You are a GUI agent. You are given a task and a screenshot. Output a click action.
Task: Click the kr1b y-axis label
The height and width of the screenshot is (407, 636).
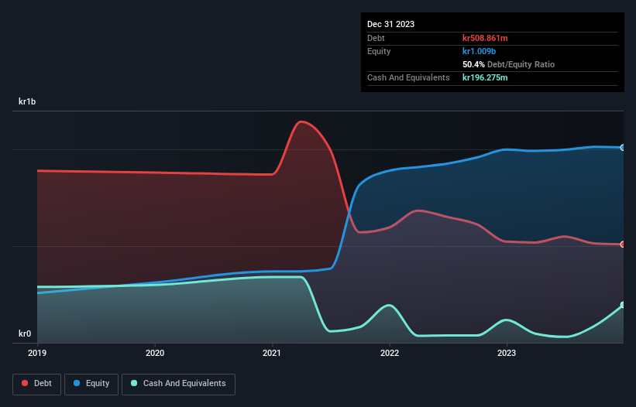point(27,101)
